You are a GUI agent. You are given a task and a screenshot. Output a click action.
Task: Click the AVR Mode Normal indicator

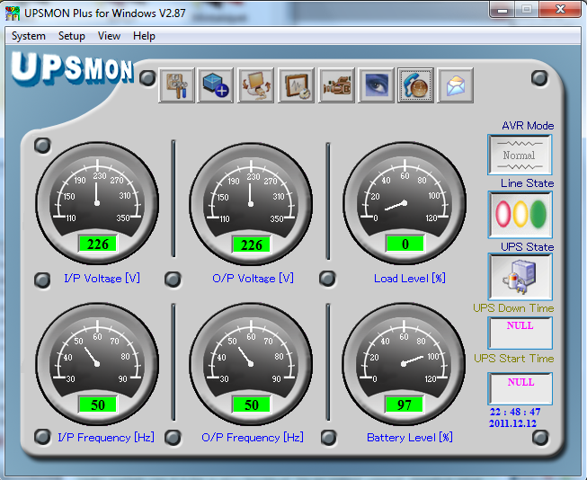coord(520,155)
